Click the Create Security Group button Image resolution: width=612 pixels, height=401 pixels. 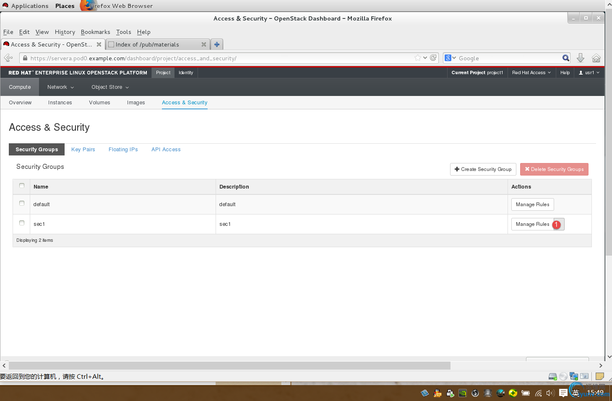(x=483, y=169)
